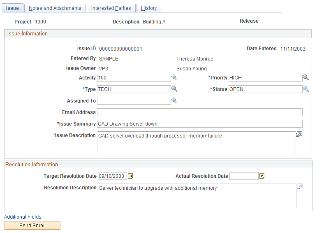324x233 pixels.
Task: Open the Interested Parties tab
Action: click(111, 8)
